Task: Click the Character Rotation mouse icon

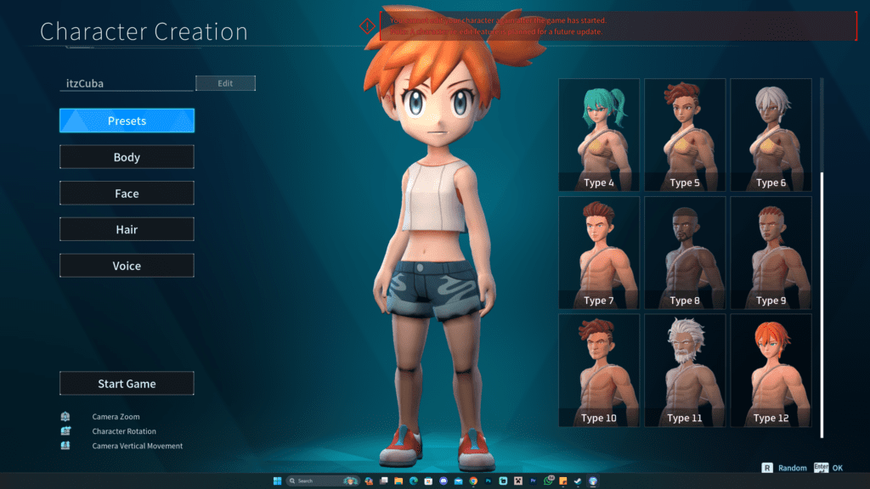Action: (65, 431)
